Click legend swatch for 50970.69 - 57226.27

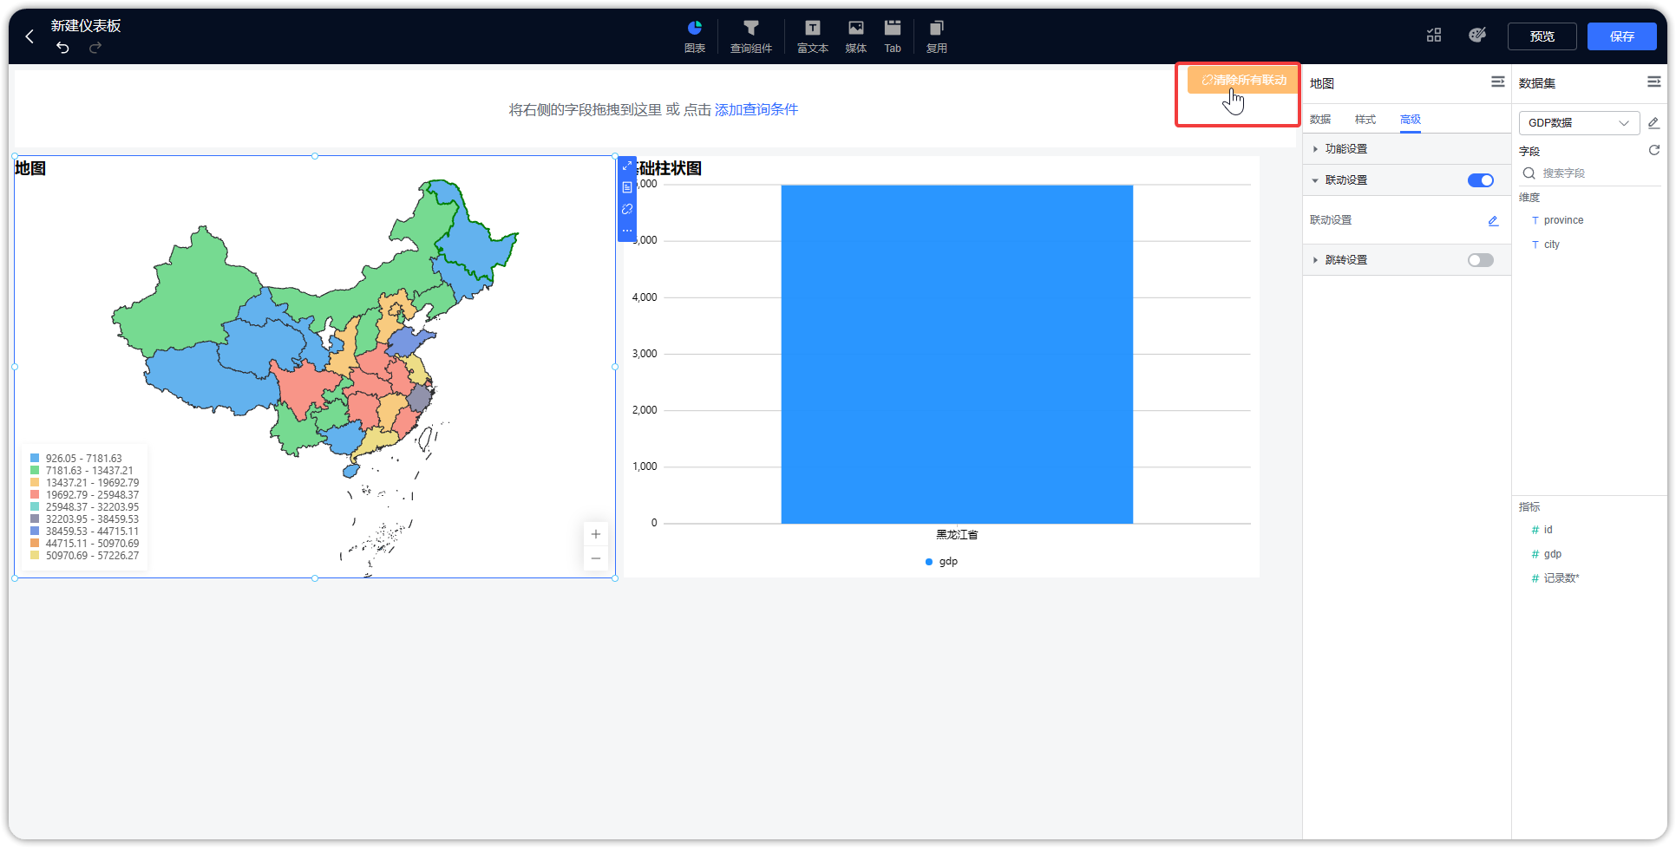[35, 556]
